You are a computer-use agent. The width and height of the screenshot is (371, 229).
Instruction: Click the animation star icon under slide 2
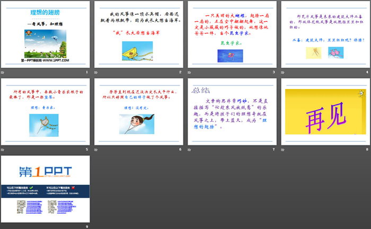coord(96,72)
